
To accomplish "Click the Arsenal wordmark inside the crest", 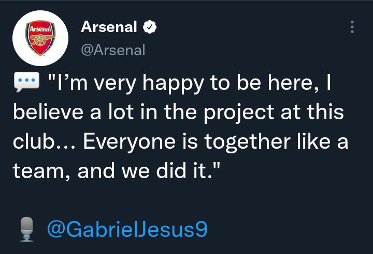I will (x=40, y=29).
